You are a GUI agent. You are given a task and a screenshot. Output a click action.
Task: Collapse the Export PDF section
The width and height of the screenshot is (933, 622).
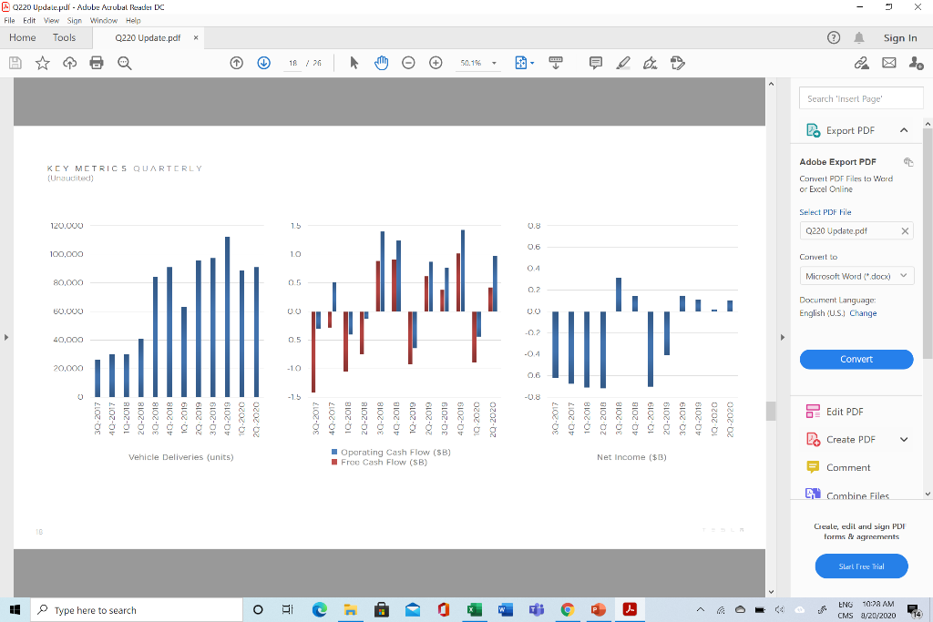click(904, 130)
